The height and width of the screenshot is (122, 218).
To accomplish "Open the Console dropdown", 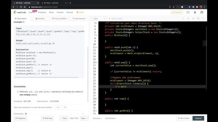I will 97,118.
